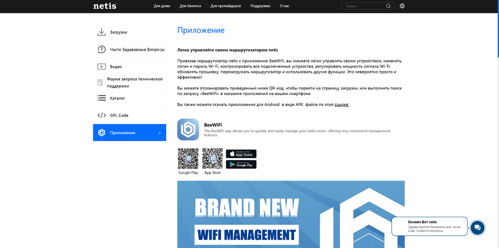499x248 pixels.
Task: Click the Brand New WiFi Management banner
Action: [x=291, y=214]
